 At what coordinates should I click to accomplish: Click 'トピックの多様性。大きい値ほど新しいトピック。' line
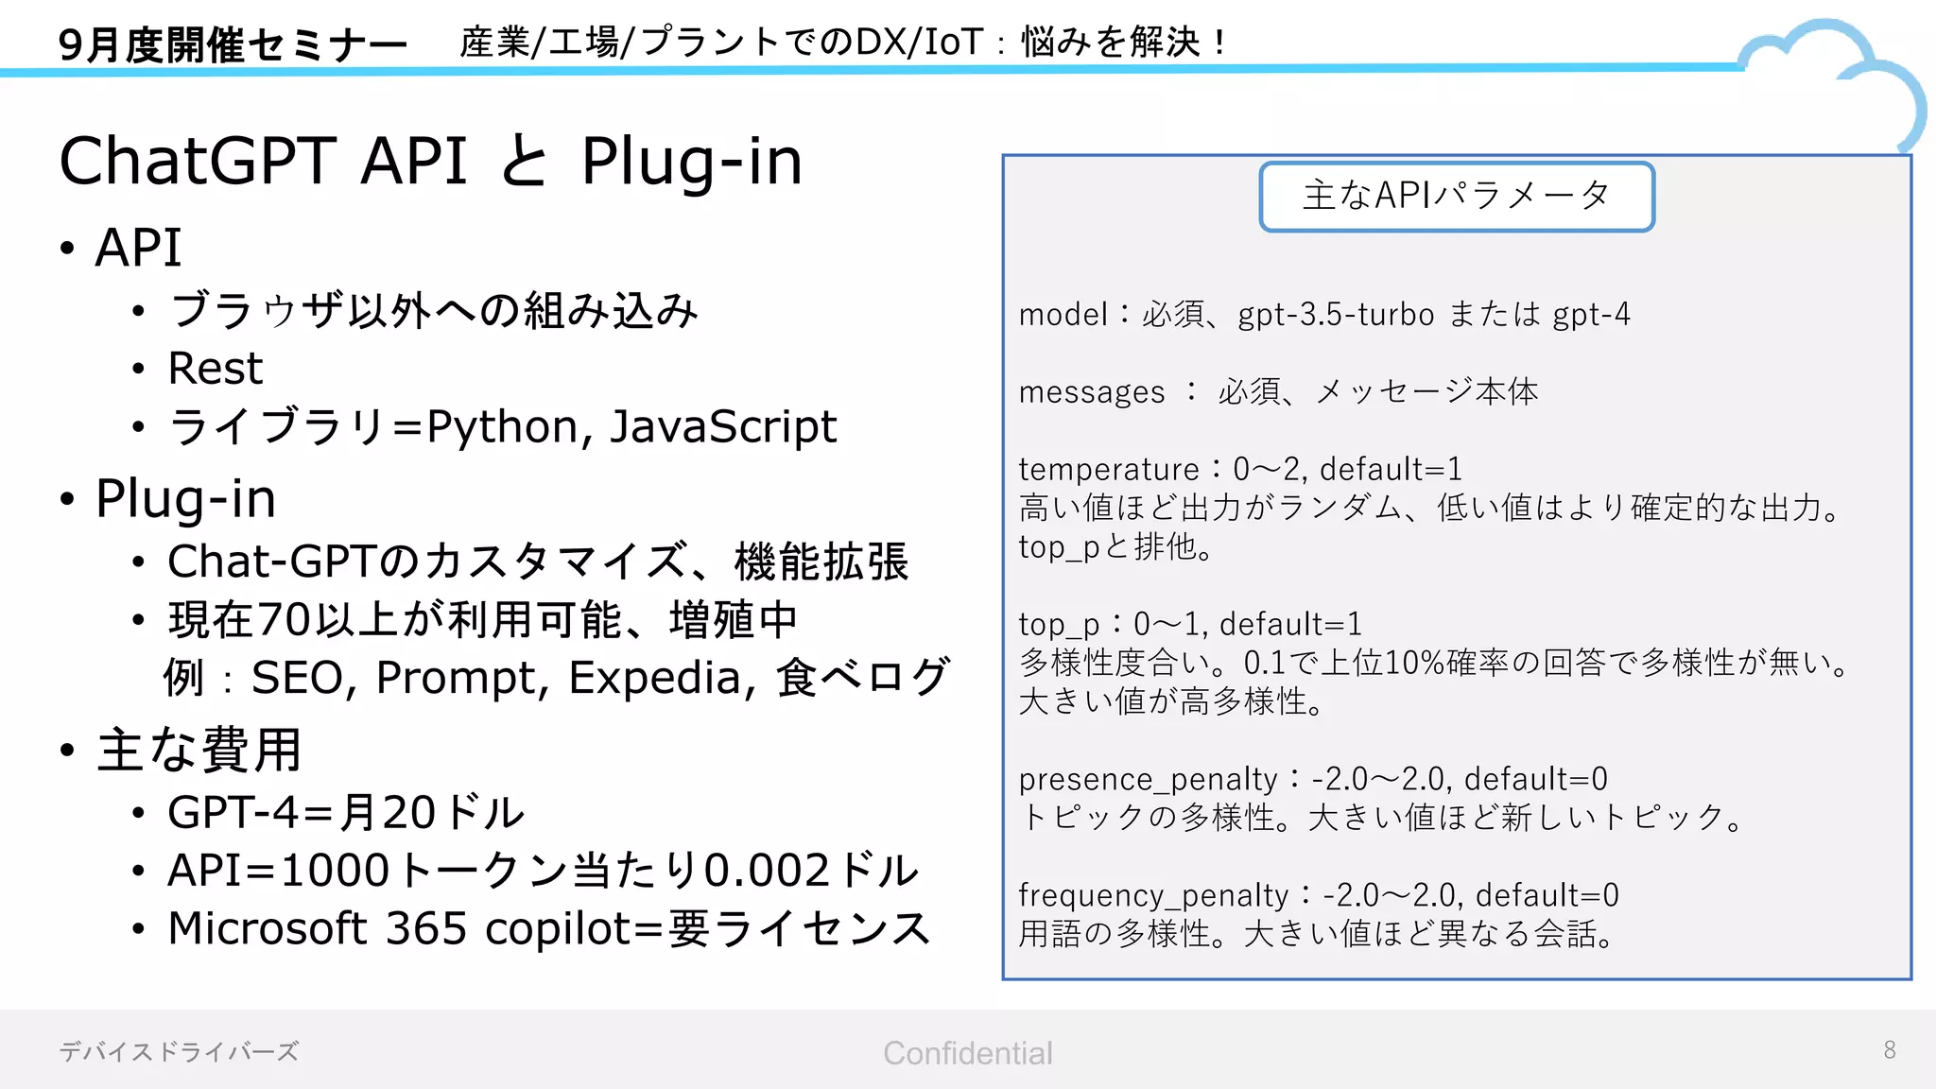(x=1382, y=818)
